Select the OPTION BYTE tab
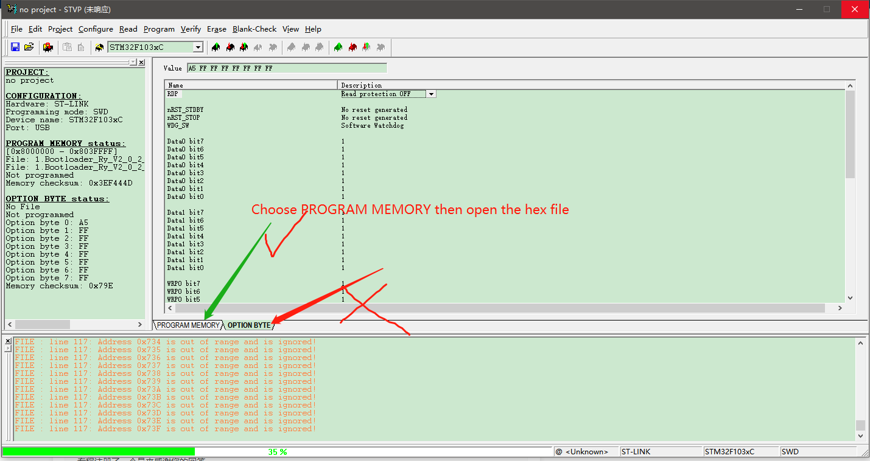Viewport: 870px width, 461px height. click(x=248, y=325)
